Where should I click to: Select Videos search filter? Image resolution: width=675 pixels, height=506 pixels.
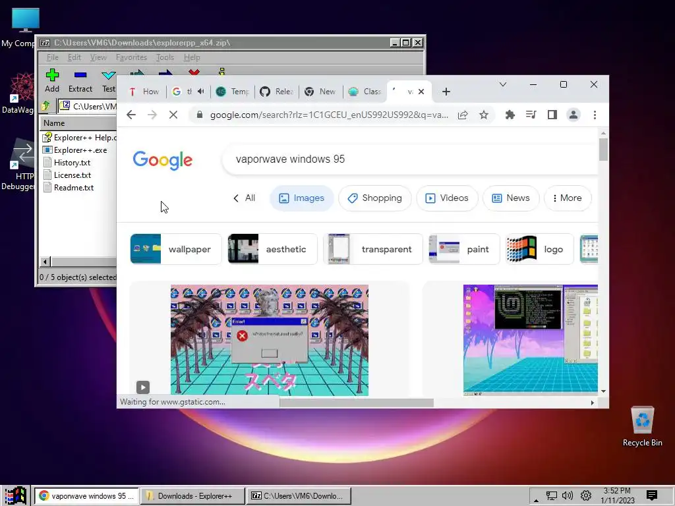(447, 198)
